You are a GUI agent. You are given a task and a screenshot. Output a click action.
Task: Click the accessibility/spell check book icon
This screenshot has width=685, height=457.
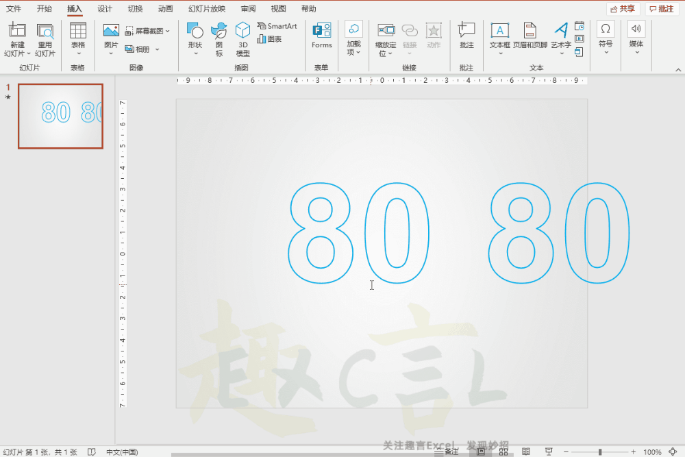pyautogui.click(x=91, y=452)
